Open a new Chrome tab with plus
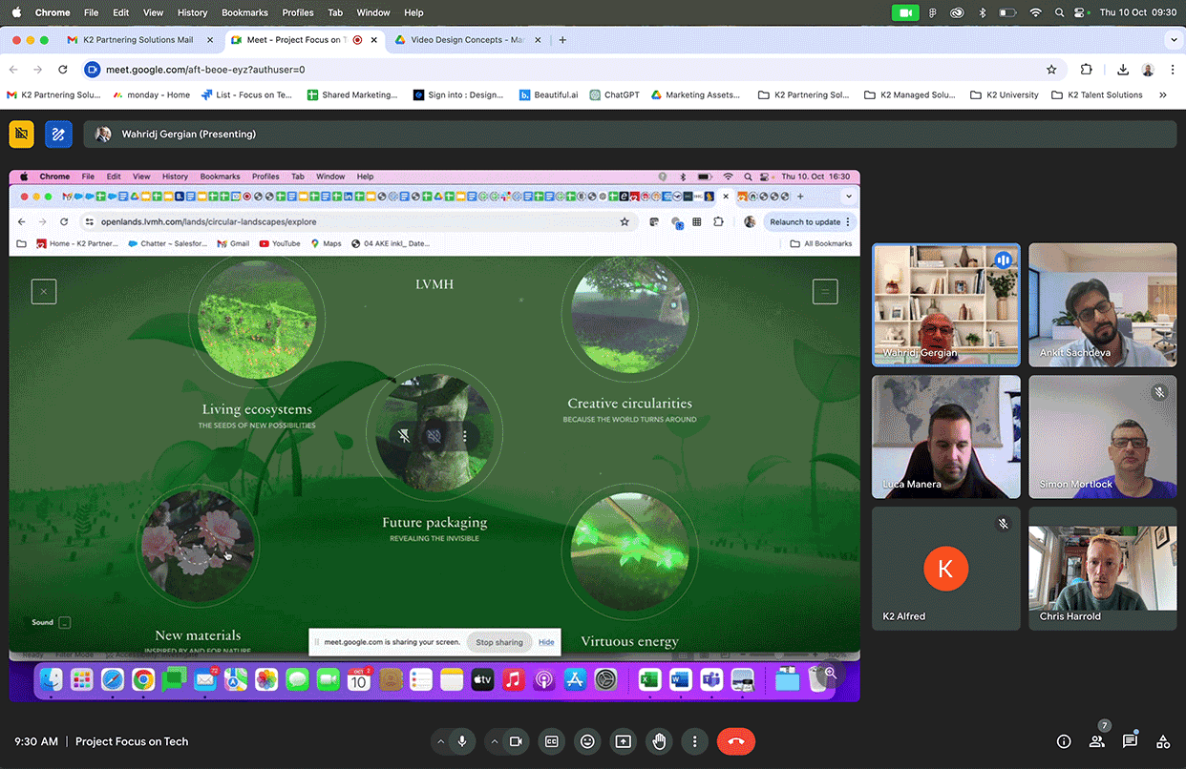Viewport: 1186px width, 769px height. click(562, 40)
